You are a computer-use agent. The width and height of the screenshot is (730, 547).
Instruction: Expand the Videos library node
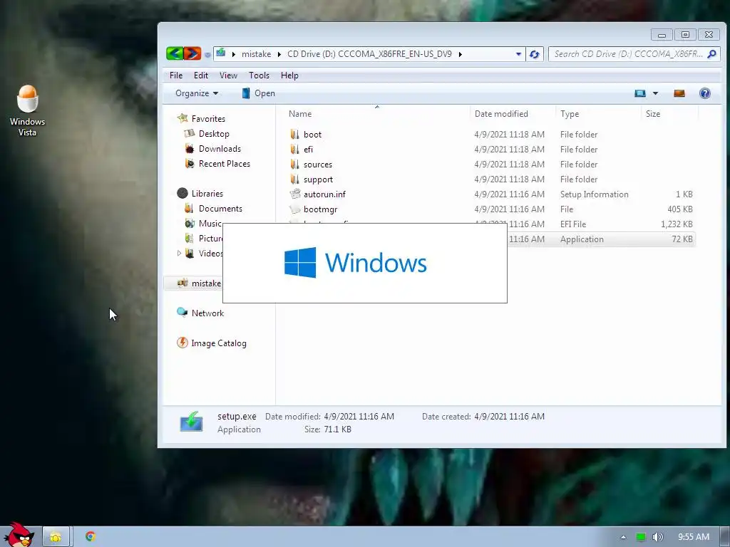point(179,253)
